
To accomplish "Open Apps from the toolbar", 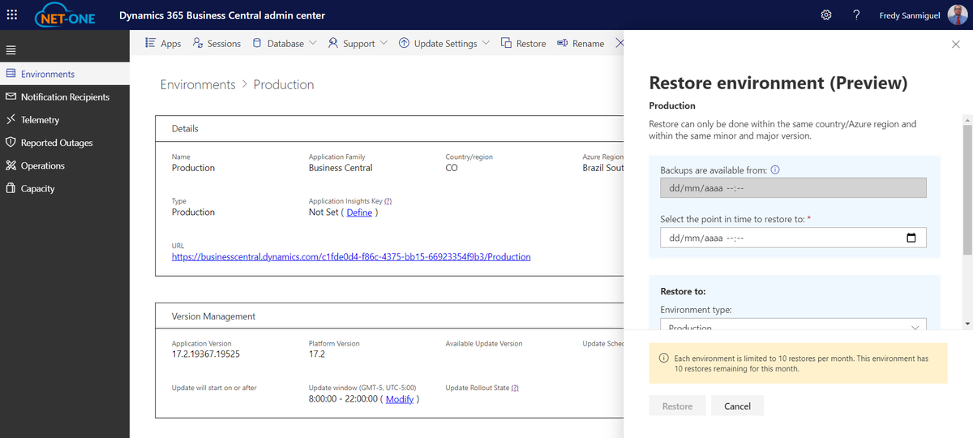I will pyautogui.click(x=163, y=43).
